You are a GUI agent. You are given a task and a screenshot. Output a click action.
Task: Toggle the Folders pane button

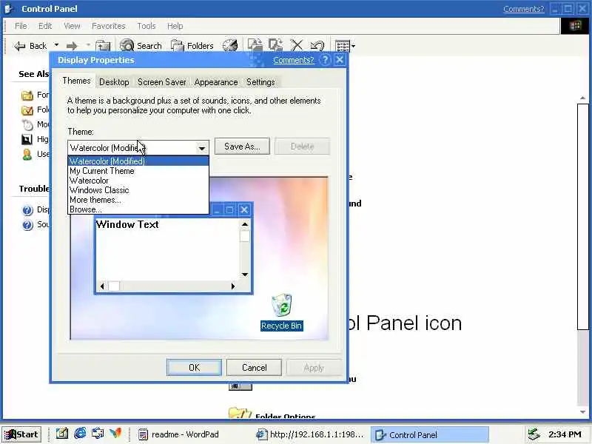pos(192,46)
